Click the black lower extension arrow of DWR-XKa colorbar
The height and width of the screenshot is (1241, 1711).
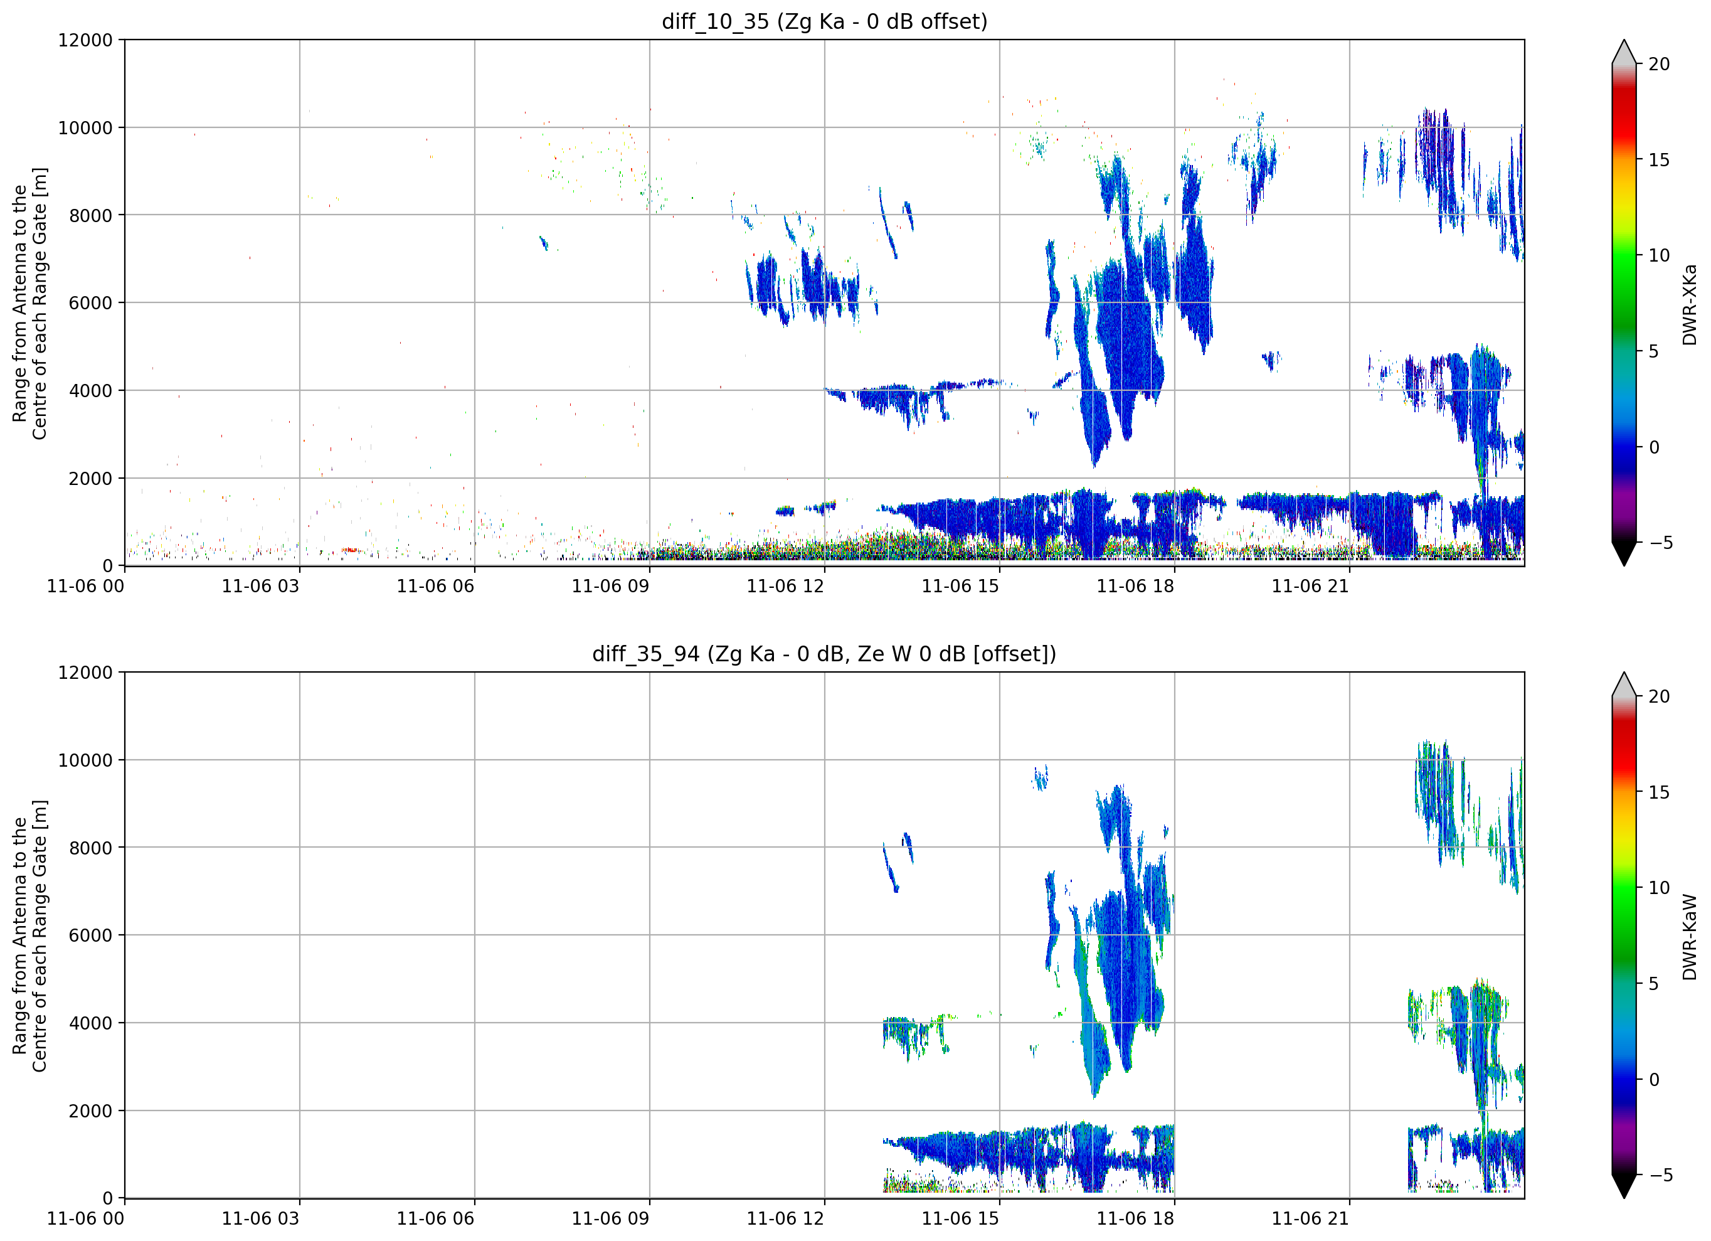1623,553
